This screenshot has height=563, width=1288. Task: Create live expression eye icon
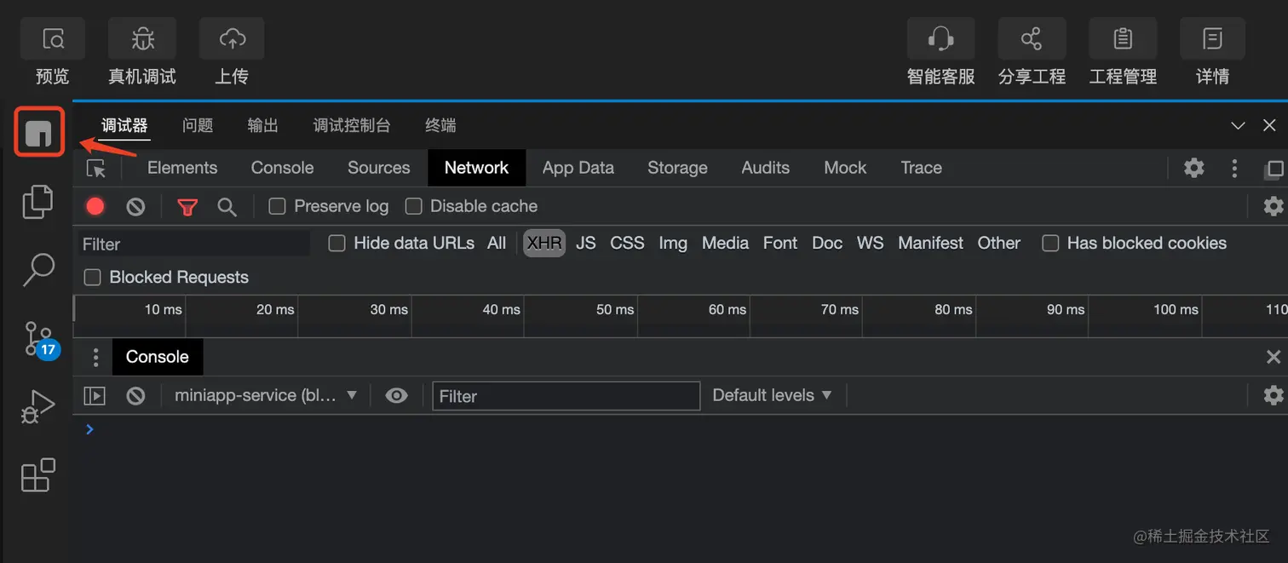[x=396, y=396]
